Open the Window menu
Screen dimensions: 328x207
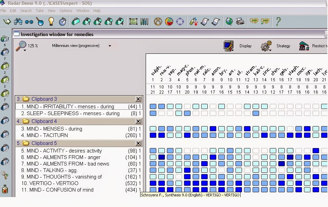point(83,11)
